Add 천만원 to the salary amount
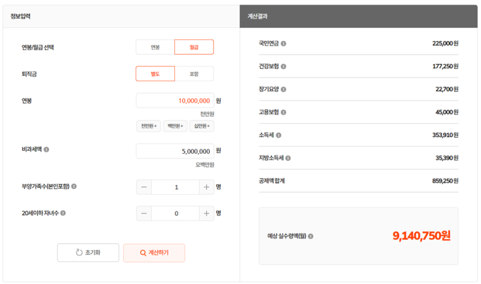Image resolution: width=481 pixels, height=284 pixels. click(x=149, y=126)
